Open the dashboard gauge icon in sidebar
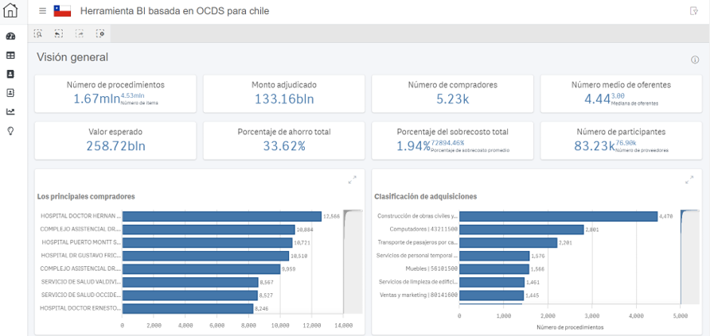Viewport: 710px width, 336px height. tap(10, 37)
